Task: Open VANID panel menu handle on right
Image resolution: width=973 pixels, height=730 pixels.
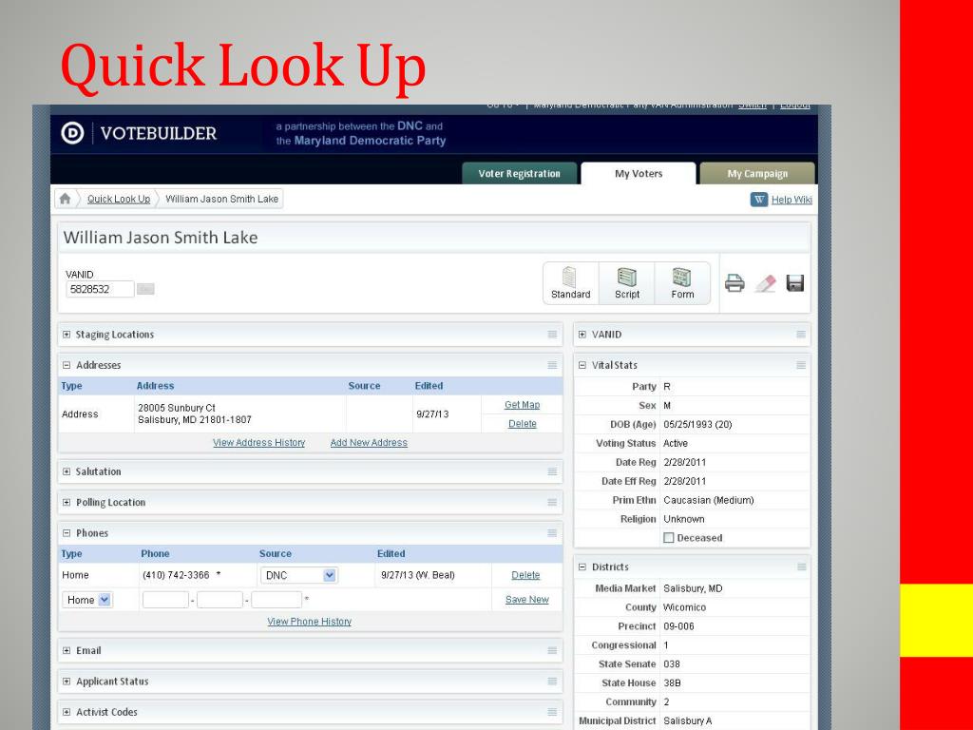Action: click(x=801, y=335)
